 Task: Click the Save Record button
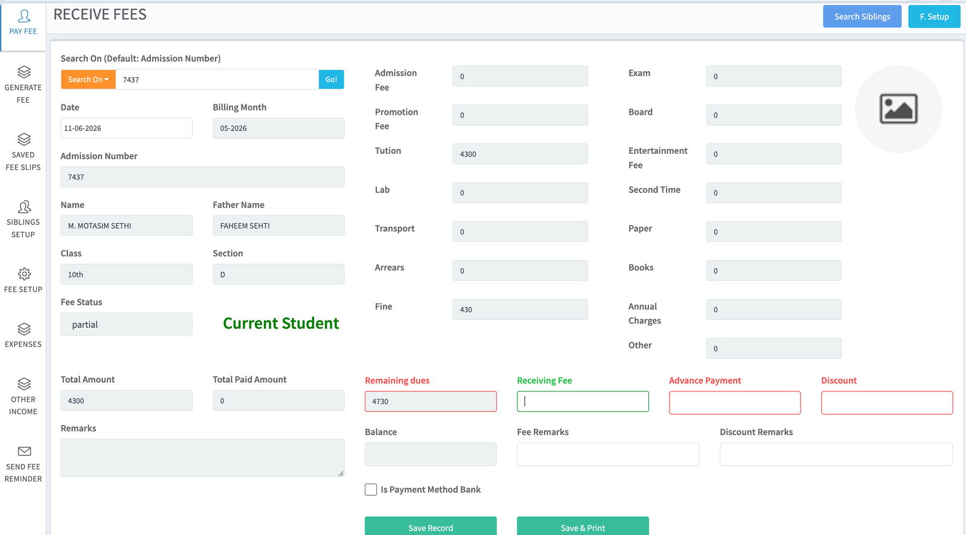point(430,527)
